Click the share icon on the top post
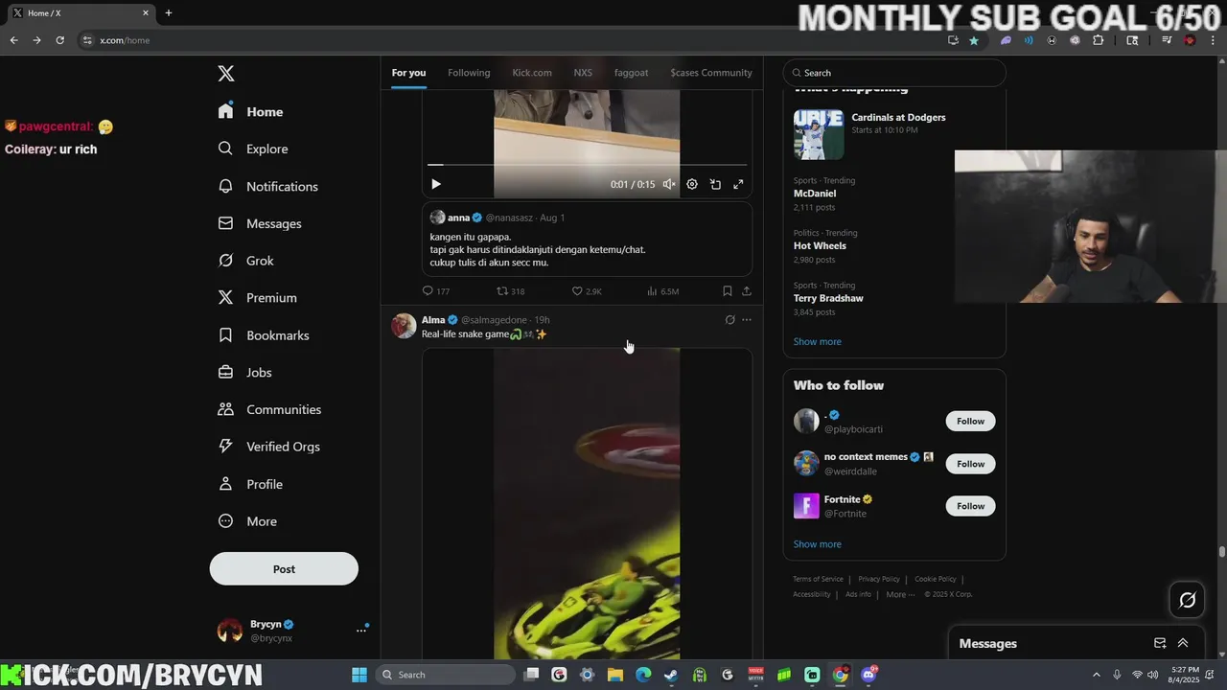 click(x=747, y=291)
